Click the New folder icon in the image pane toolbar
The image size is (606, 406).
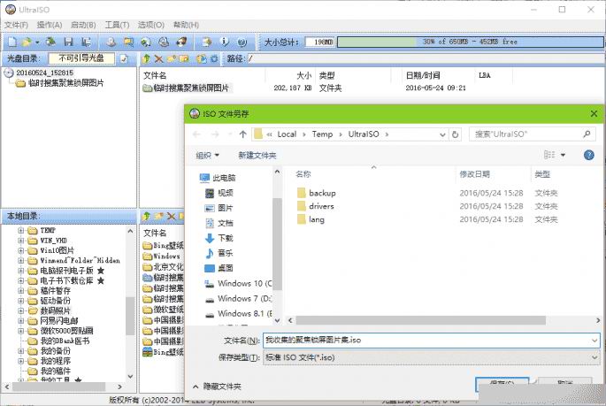pos(172,58)
